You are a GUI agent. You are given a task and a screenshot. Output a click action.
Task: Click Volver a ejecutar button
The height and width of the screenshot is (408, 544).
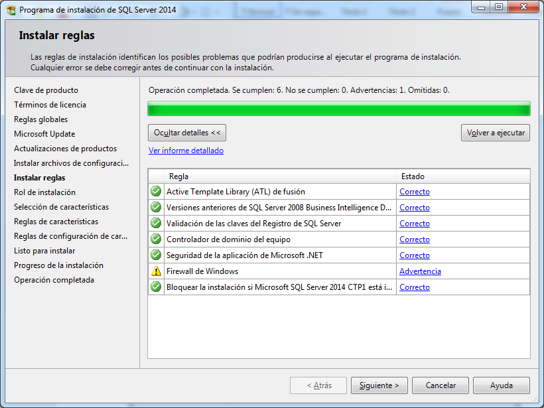click(496, 133)
